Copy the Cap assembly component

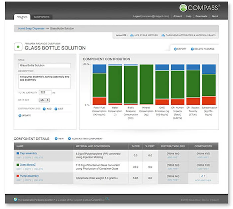coord(28,157)
